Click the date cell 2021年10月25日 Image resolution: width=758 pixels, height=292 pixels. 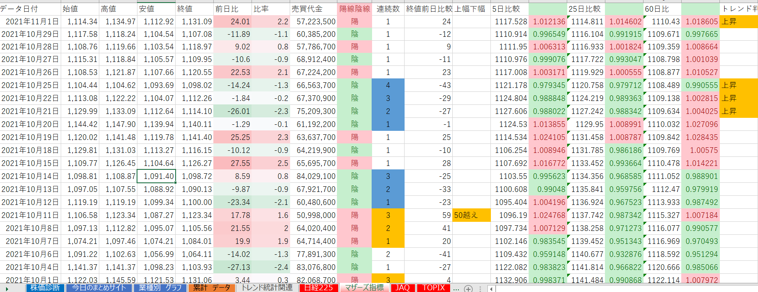click(30, 85)
